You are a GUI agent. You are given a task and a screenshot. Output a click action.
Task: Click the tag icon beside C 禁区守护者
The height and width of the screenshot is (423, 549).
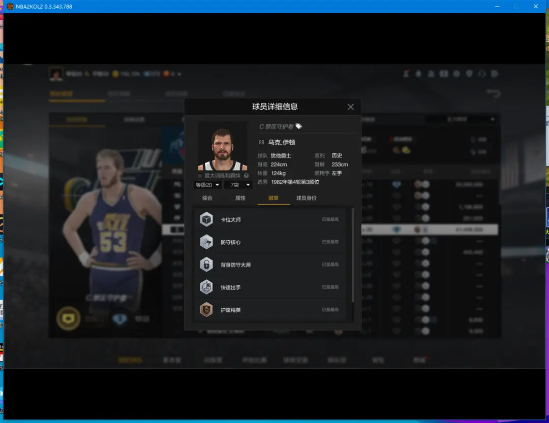click(x=299, y=126)
